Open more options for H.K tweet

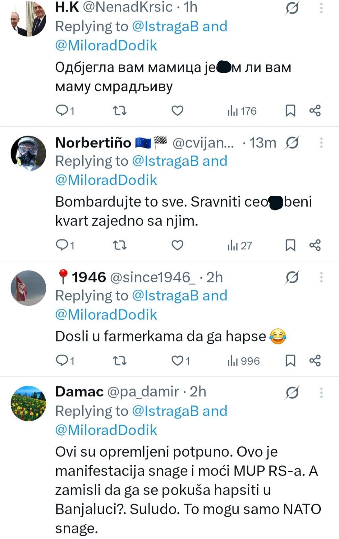click(321, 8)
